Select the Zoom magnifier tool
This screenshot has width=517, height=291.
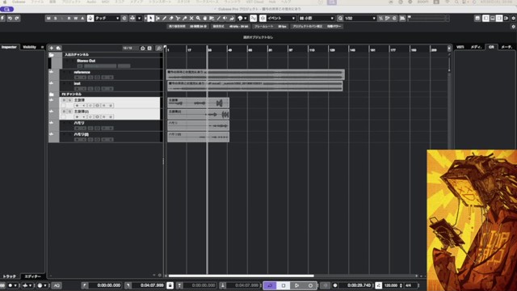click(x=198, y=18)
